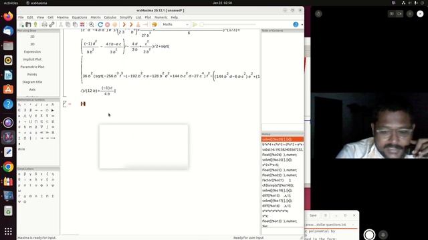Image resolution: width=428 pixels, height=240 pixels.
Task: Click the help question mark in the toolbar
Action: (296, 25)
